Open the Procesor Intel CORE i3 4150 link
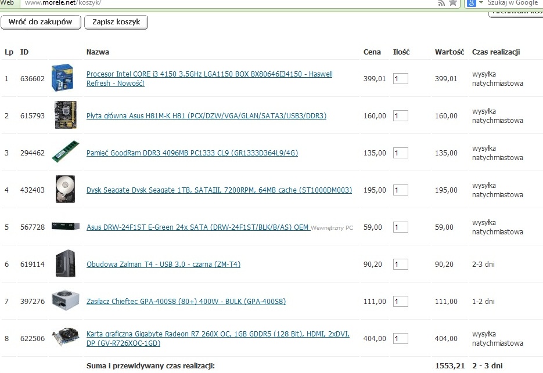Screen dimensions: 543x373 coord(209,78)
